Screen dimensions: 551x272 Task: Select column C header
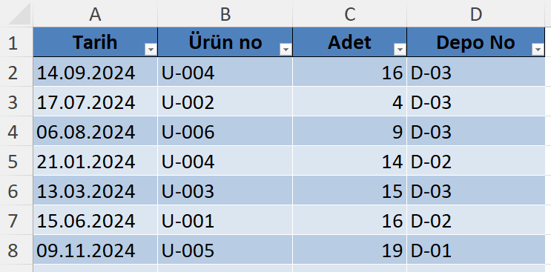click(x=349, y=13)
